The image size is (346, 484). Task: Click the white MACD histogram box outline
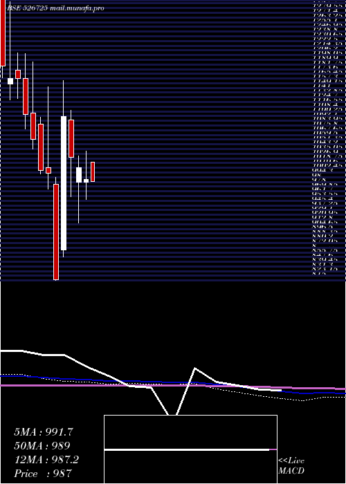click(190, 449)
